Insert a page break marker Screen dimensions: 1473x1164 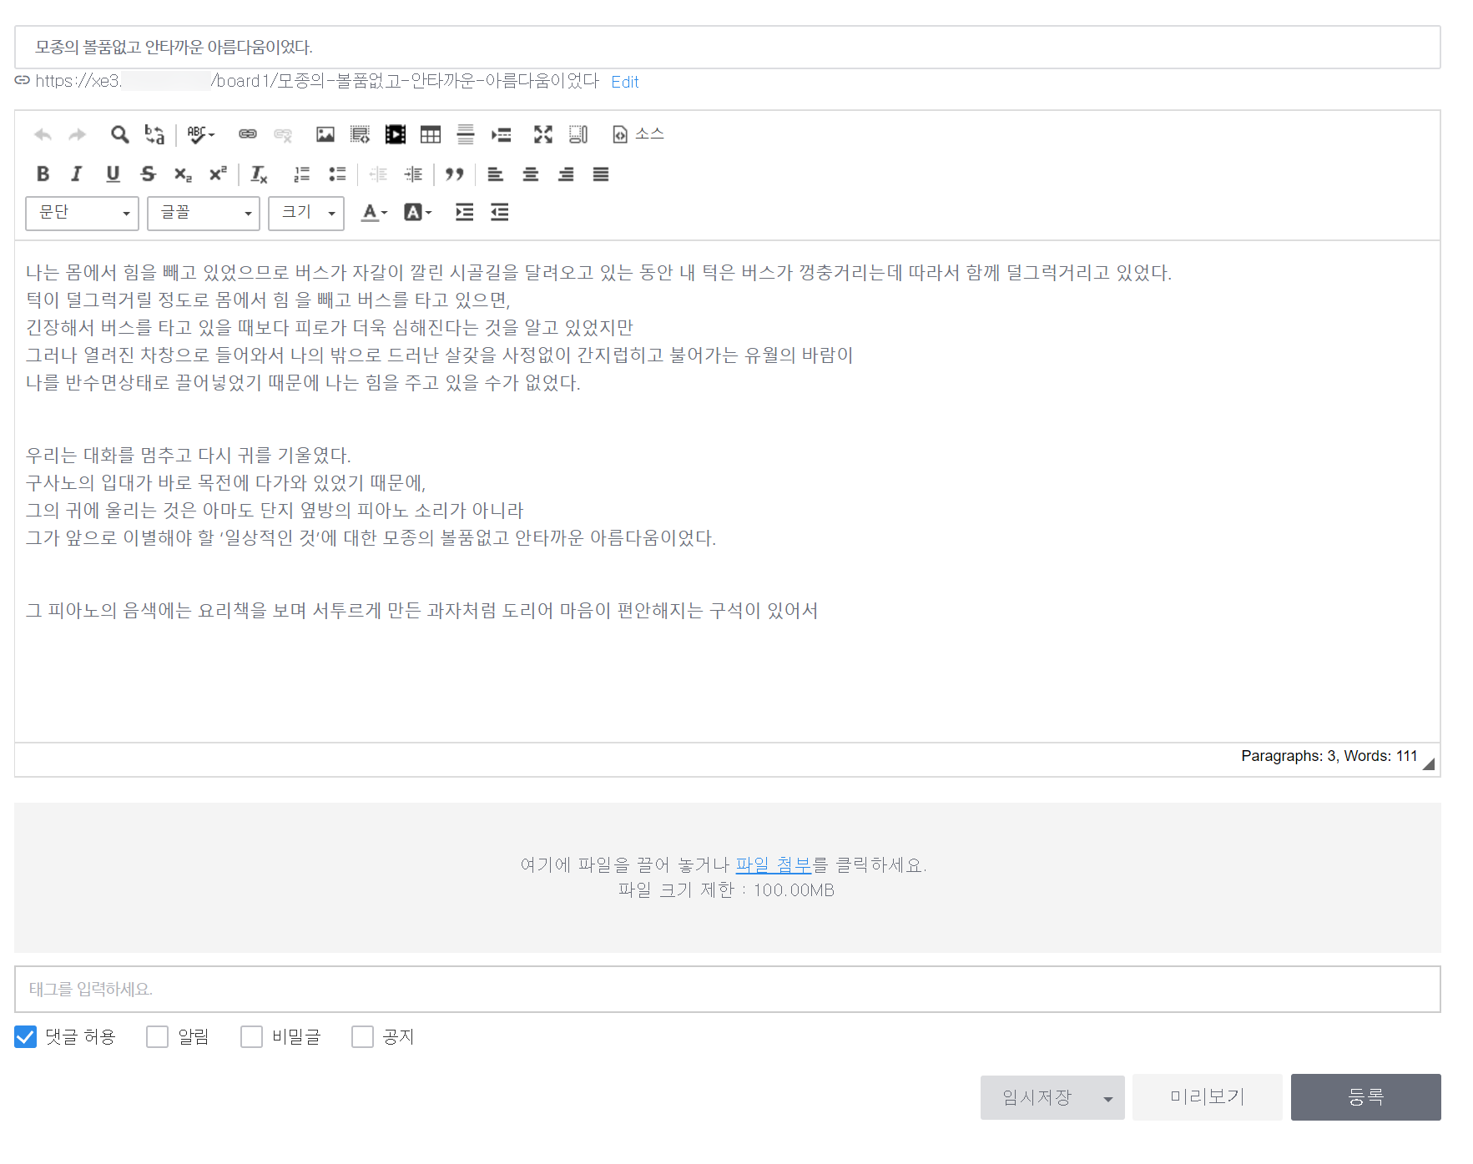pos(501,134)
